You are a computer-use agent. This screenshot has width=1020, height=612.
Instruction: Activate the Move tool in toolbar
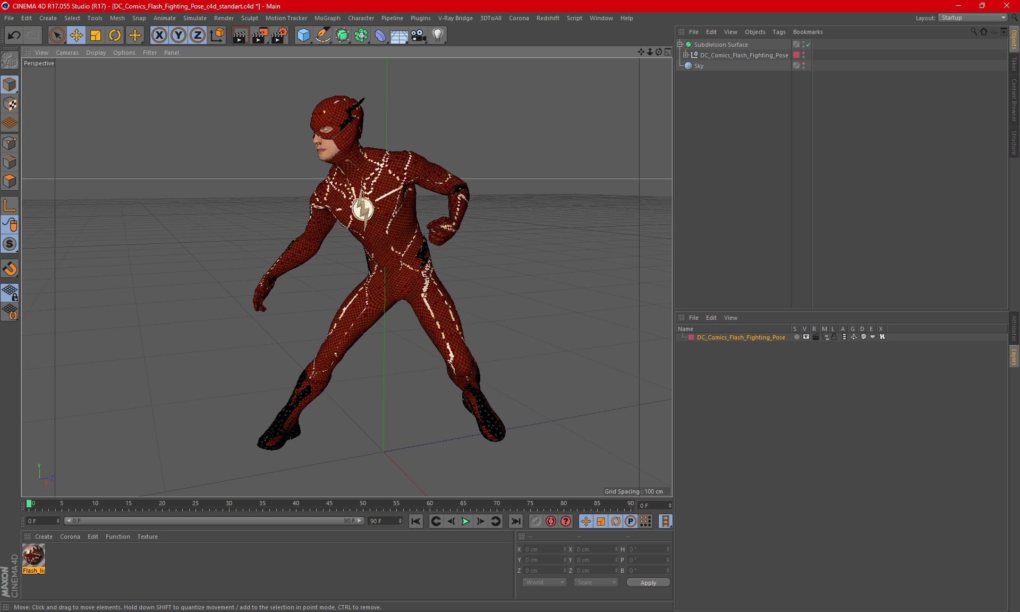point(76,36)
